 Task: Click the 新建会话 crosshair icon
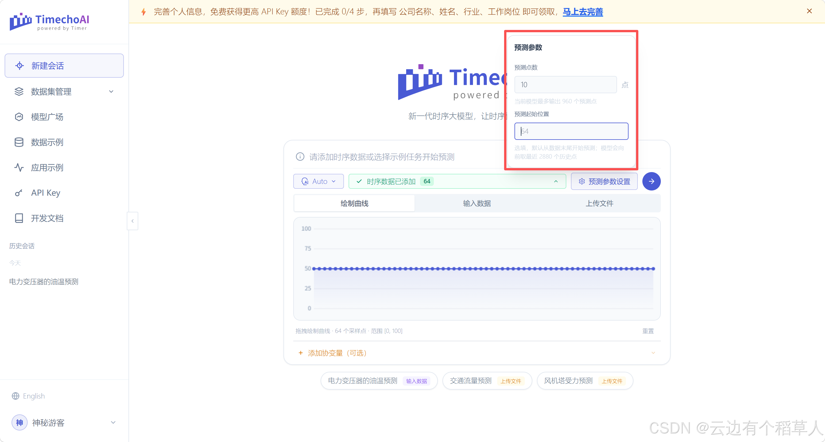pyautogui.click(x=20, y=66)
